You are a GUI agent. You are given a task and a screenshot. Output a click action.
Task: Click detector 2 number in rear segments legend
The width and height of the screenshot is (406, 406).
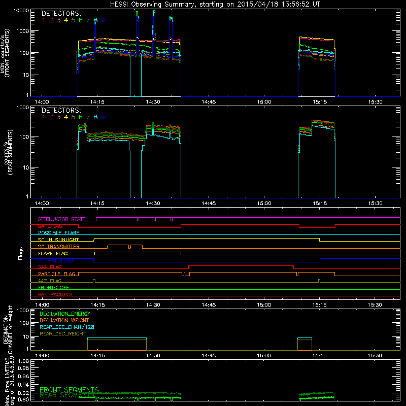51,117
